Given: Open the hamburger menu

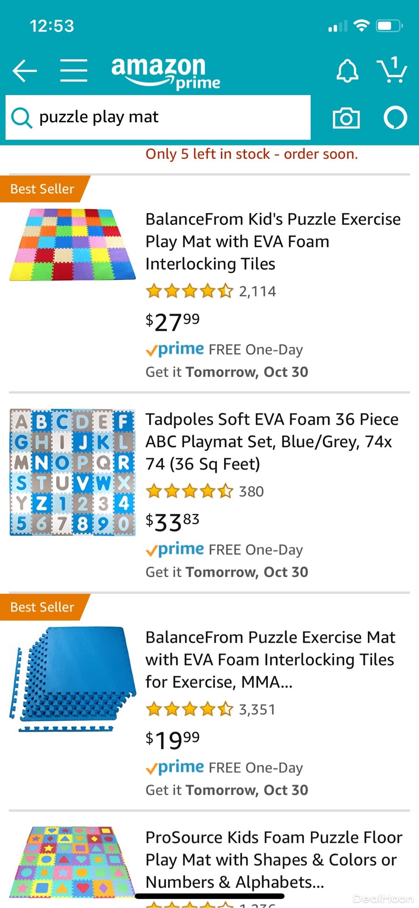Looking at the screenshot, I should (x=74, y=71).
